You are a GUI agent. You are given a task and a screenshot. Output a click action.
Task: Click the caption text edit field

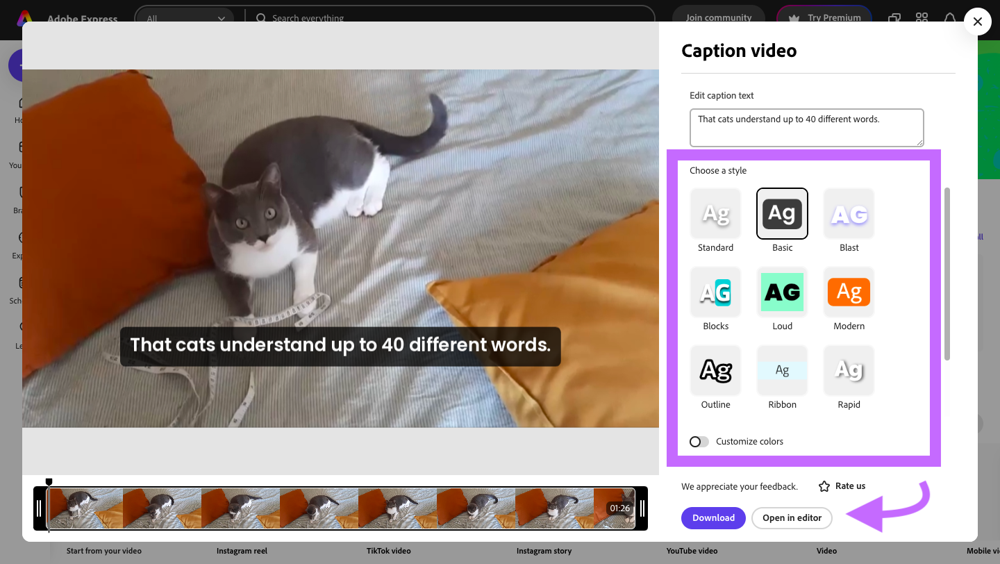(x=806, y=127)
